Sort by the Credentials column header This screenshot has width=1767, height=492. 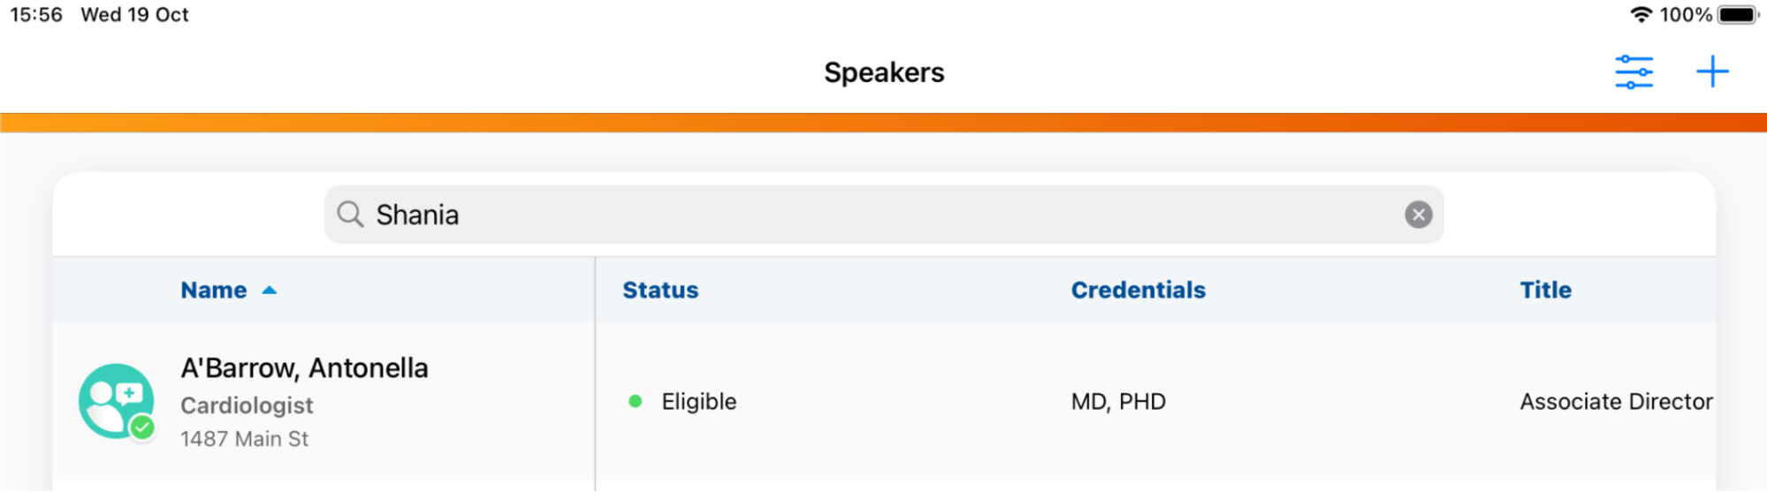tap(1138, 290)
